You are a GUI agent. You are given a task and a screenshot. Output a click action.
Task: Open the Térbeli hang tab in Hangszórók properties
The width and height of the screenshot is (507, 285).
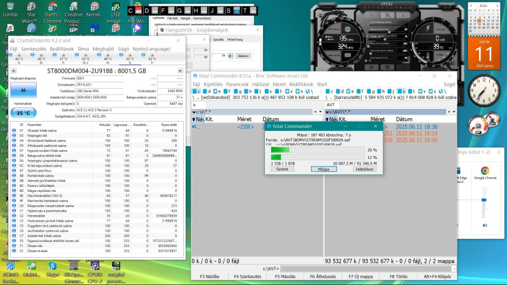[x=234, y=39]
